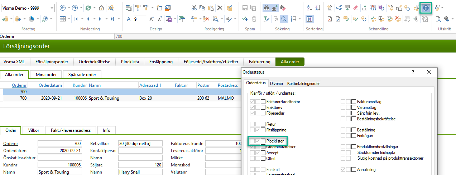
Task: Sort ascending with the A-Z icon
Action: (x=309, y=8)
